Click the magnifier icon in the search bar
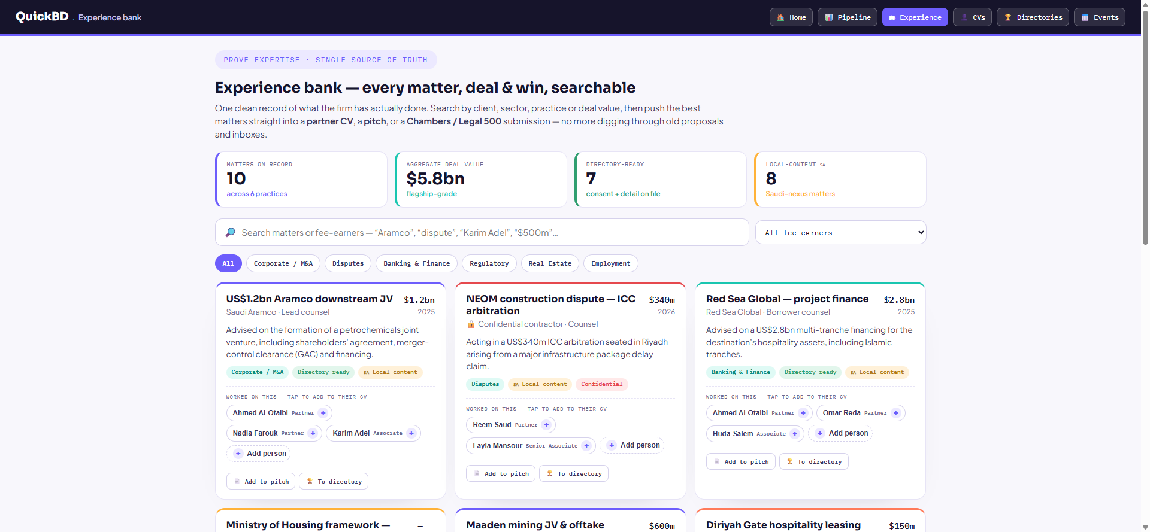Screen dimensions: 1150x532 [x=230, y=232]
